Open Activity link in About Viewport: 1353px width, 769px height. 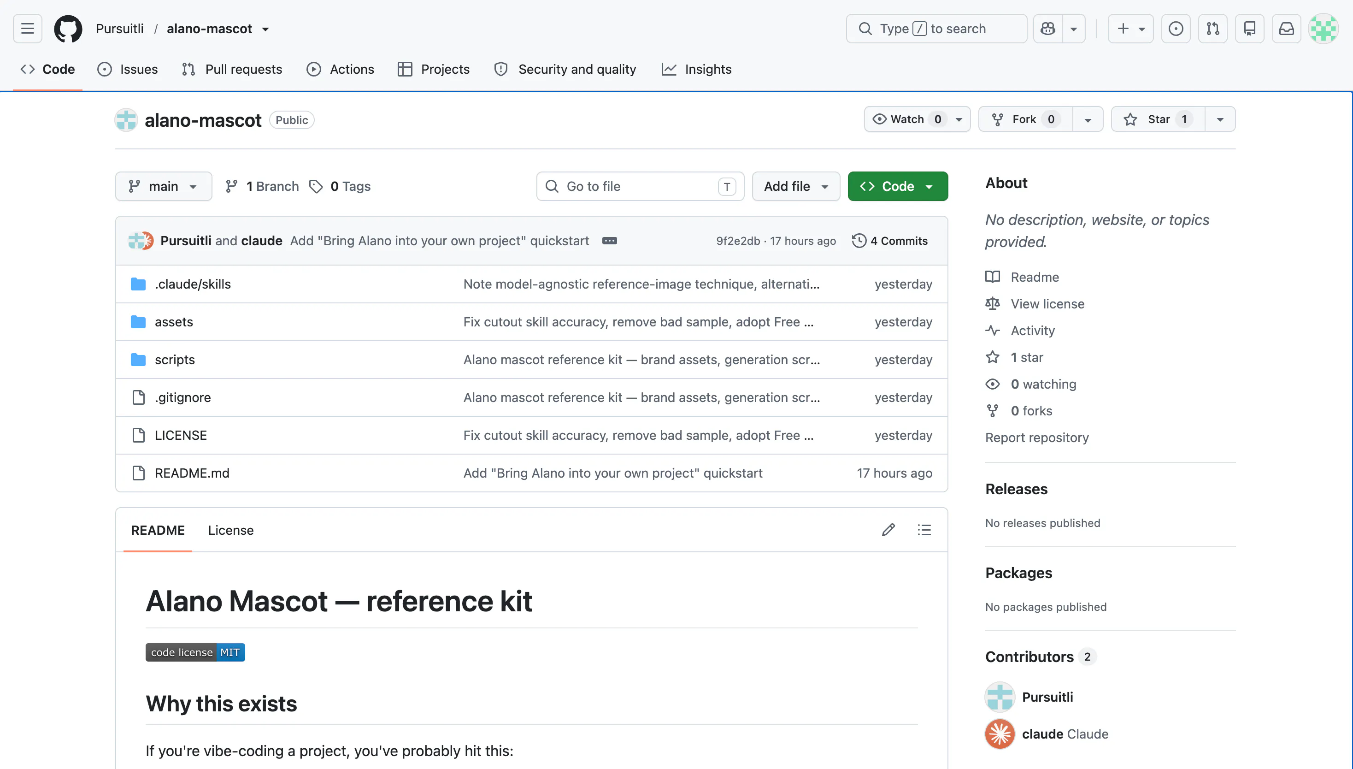point(1033,331)
